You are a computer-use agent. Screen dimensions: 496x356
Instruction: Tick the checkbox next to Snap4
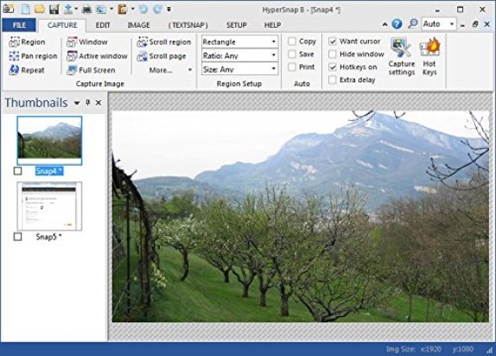point(17,171)
